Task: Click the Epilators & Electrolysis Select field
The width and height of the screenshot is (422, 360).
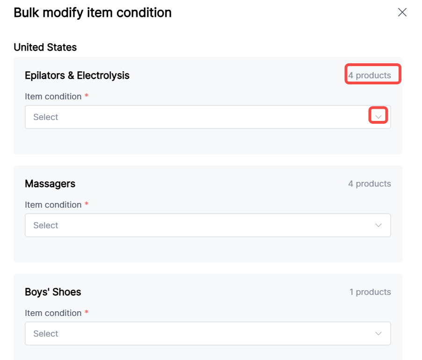Action: (196, 117)
